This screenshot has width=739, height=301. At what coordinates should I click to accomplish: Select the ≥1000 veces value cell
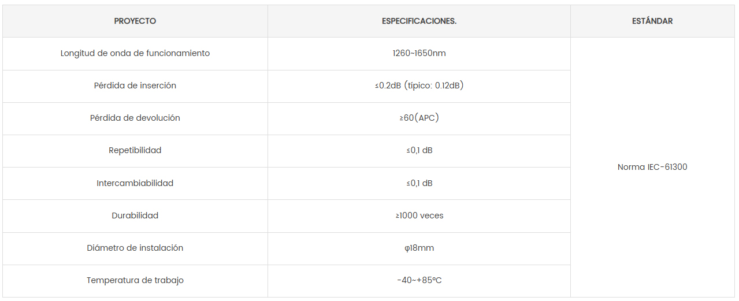(419, 216)
